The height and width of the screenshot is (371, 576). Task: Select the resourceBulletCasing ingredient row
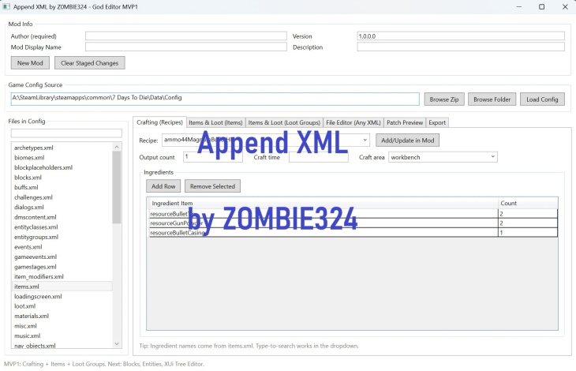tap(353, 233)
